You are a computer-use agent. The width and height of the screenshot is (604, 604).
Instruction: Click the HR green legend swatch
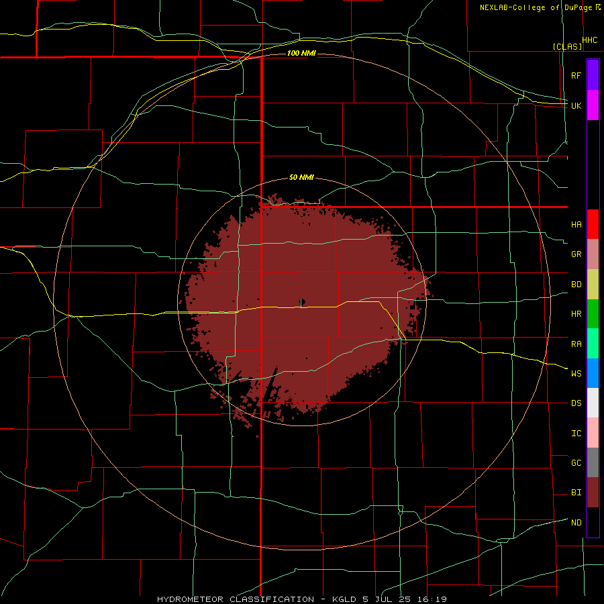pos(593,314)
